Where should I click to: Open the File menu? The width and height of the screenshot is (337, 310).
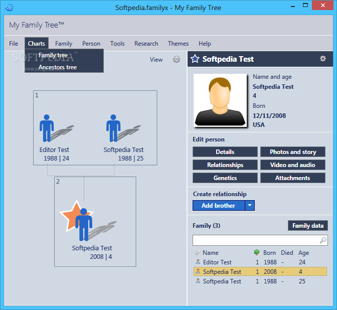coord(14,44)
